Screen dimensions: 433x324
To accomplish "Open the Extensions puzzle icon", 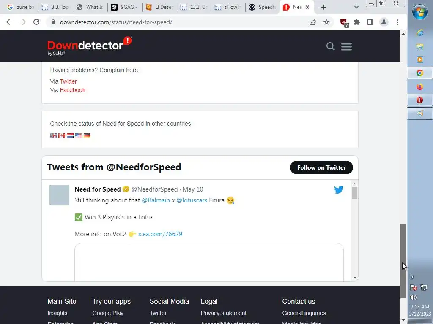I will [x=357, y=22].
